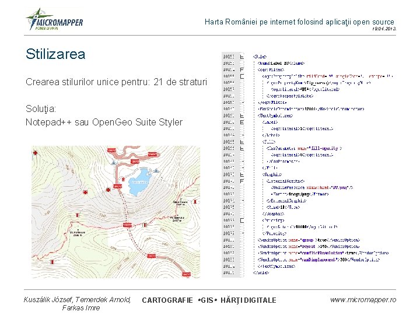Image resolution: width=420 pixels, height=315 pixels.
Task: Click the Format image/png code line
Action: click(299, 194)
